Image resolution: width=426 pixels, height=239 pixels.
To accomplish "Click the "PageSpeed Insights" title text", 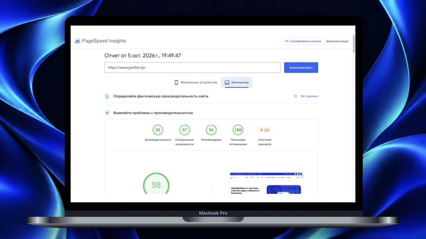I will tap(104, 41).
